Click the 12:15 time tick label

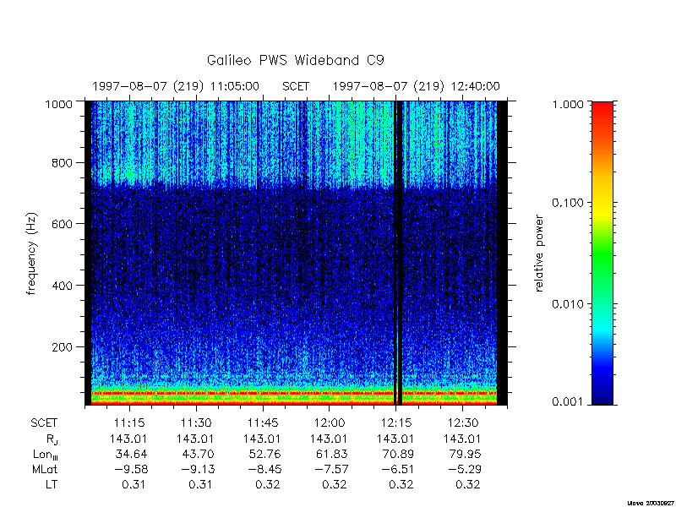[395, 423]
